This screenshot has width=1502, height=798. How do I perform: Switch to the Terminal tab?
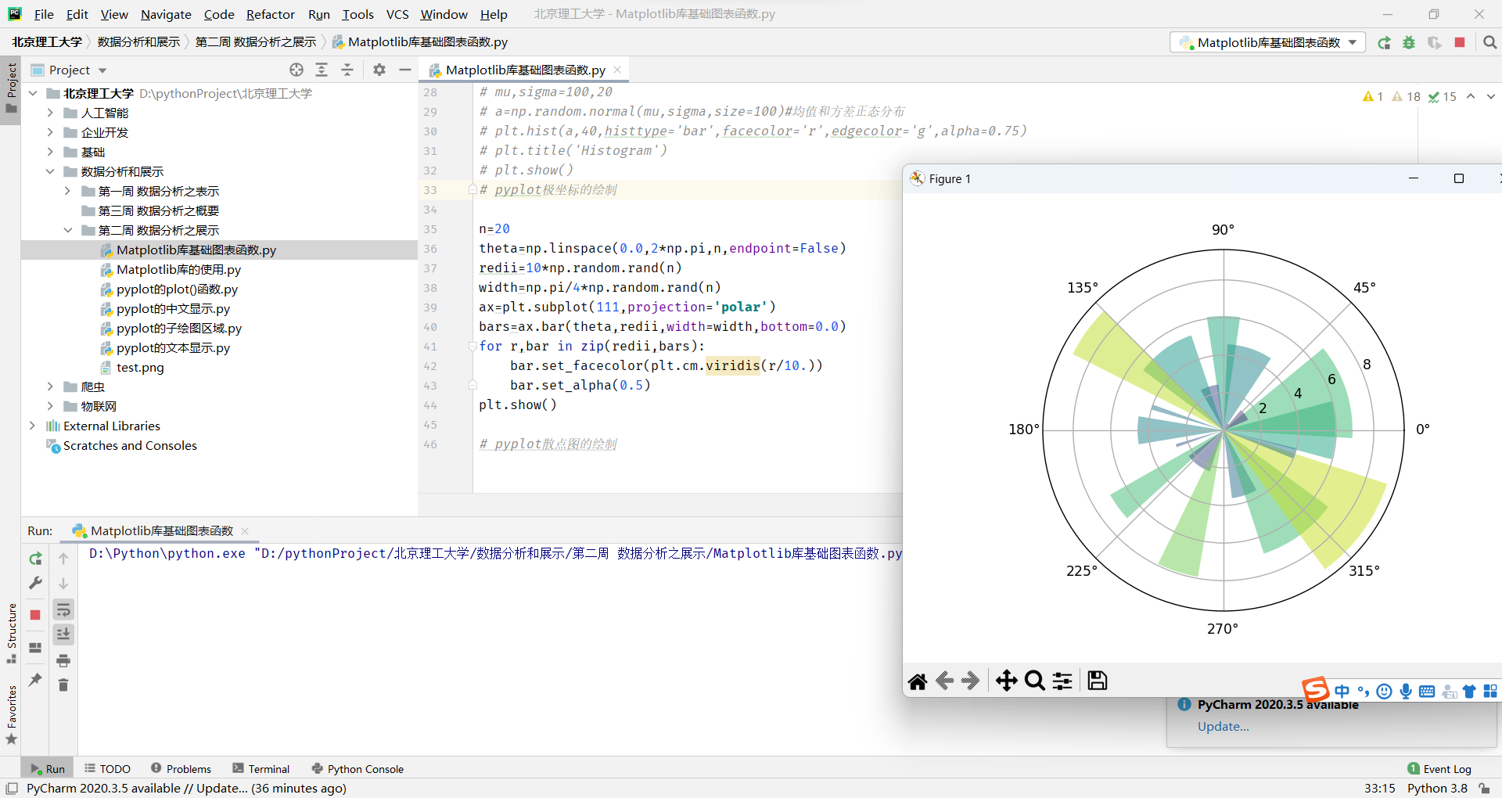click(x=261, y=769)
